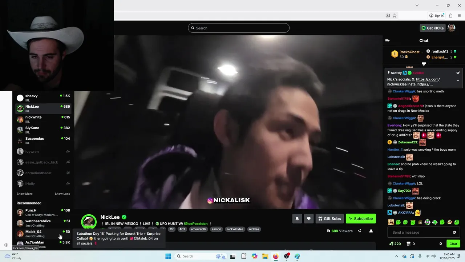Click save to pocket/download page icon
Image resolution: width=465 pixels, height=262 pixels.
click(x=388, y=16)
